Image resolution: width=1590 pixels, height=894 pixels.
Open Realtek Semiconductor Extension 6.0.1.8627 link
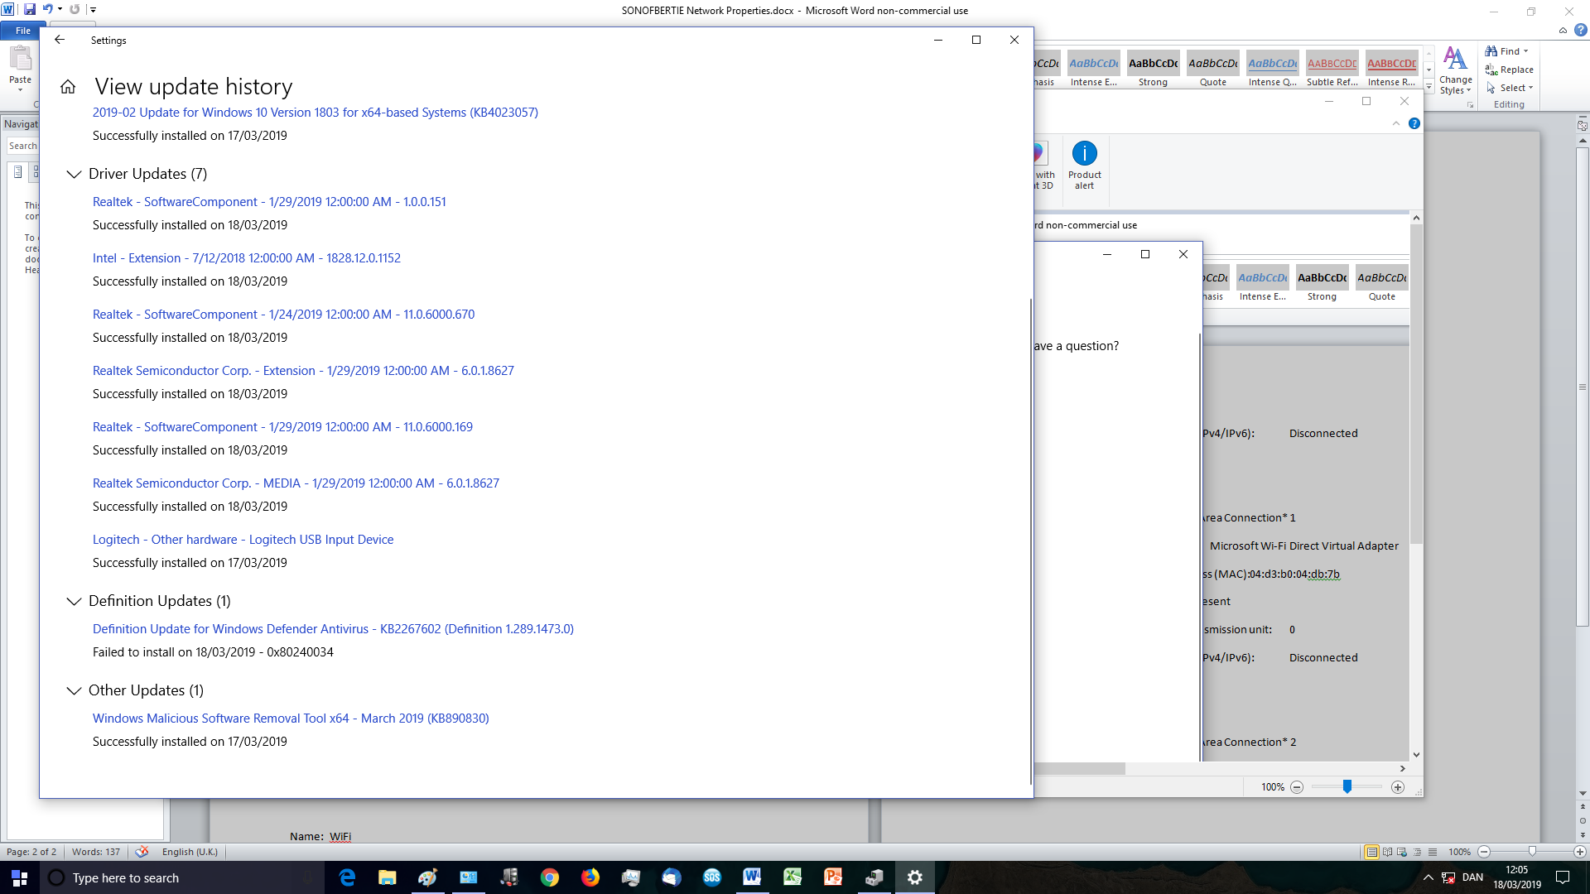point(303,371)
